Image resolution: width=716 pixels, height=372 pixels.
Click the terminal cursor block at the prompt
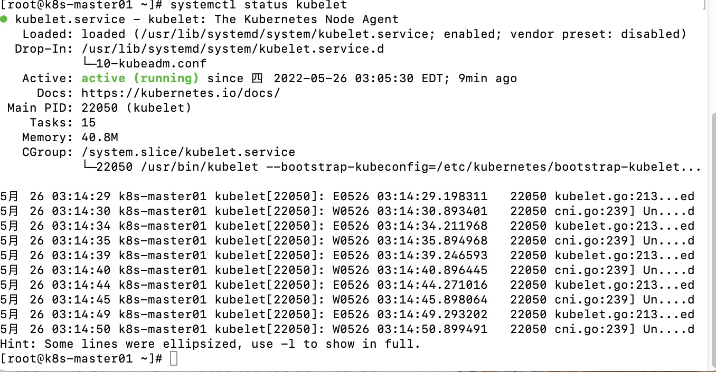click(174, 359)
